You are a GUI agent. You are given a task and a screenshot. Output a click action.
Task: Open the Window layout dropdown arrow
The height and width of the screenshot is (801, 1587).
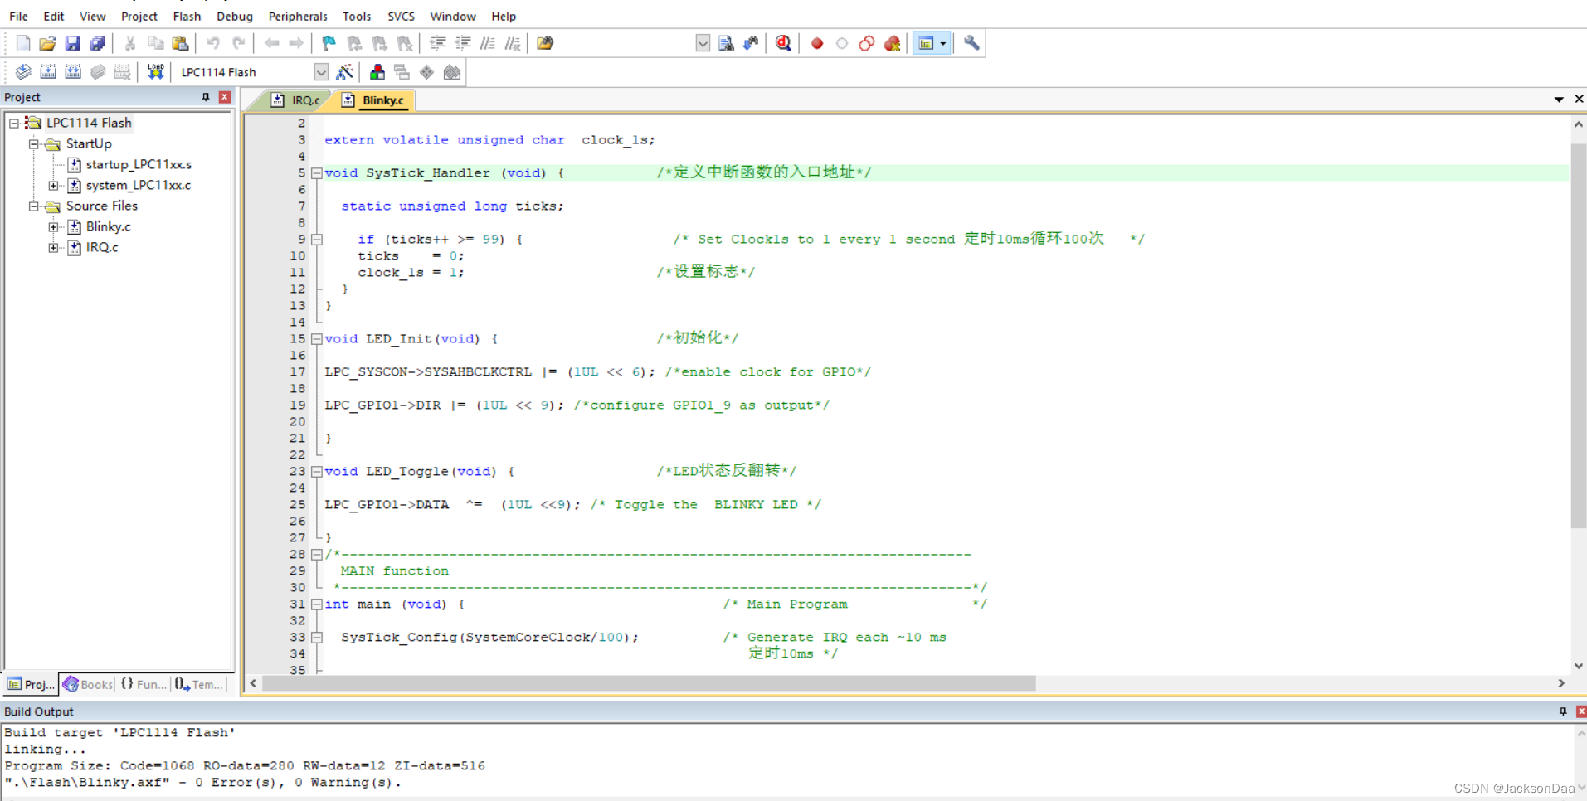click(943, 43)
